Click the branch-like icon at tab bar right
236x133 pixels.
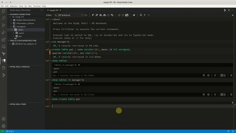(x=225, y=10)
